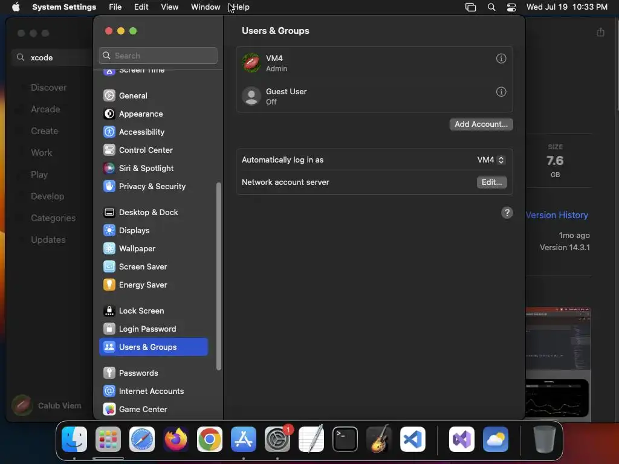Screen dimensions: 619x464
Task: Click the menu bar date and time
Action: (567, 7)
